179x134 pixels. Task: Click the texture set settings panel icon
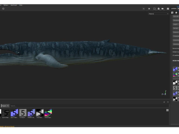172,13
